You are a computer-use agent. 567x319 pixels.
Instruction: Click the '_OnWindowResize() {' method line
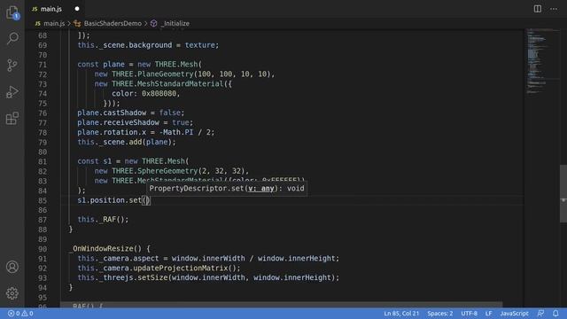(109, 249)
